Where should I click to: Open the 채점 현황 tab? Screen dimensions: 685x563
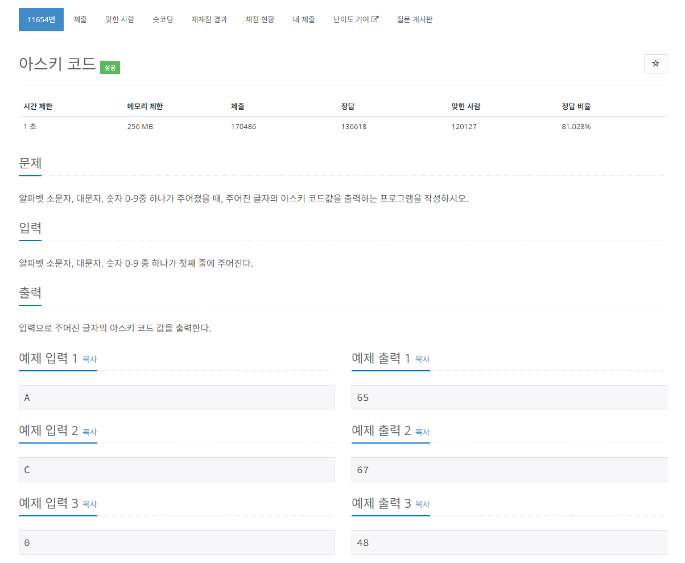260,19
